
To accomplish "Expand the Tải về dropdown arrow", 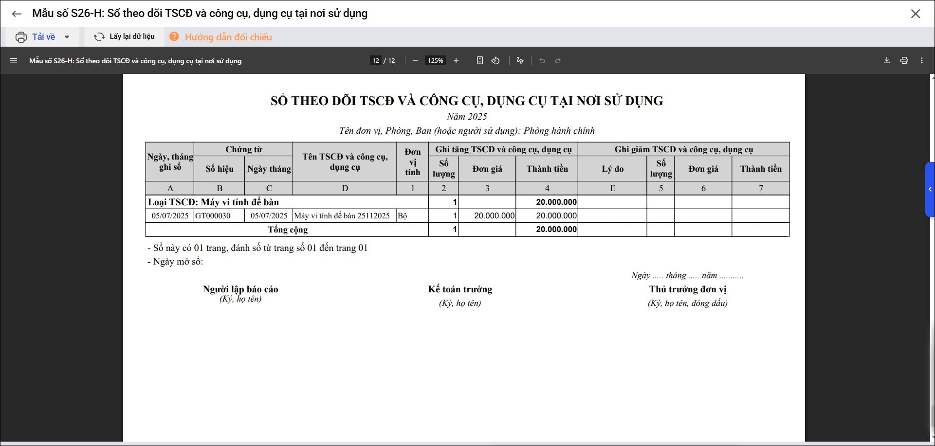I will coord(67,37).
